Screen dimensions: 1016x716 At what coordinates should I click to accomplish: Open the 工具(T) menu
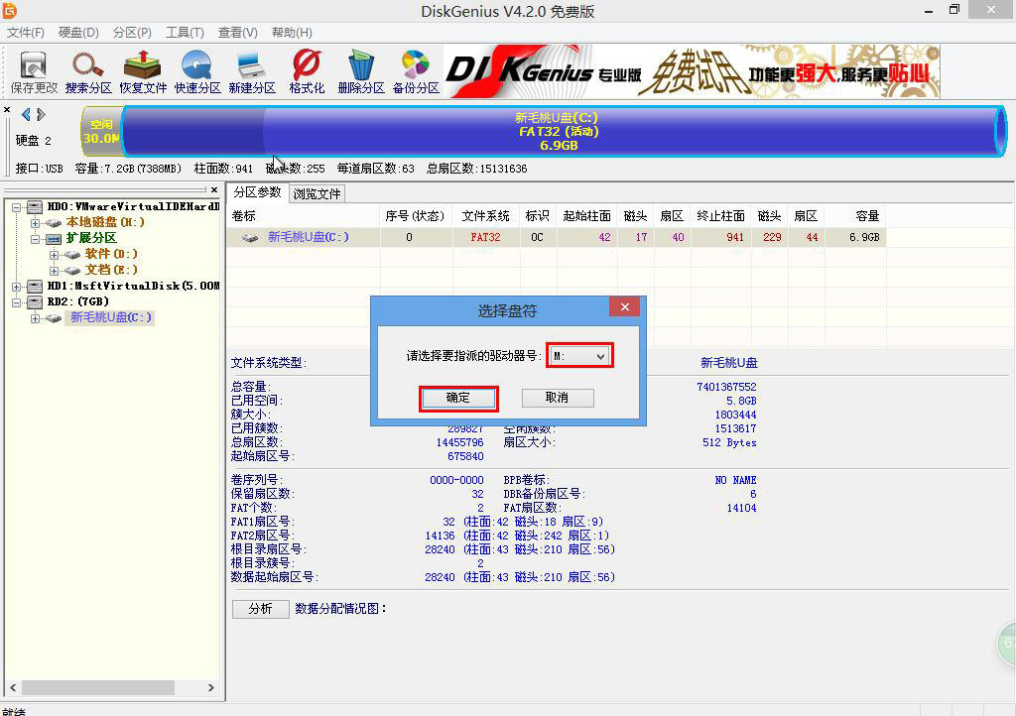tap(185, 33)
